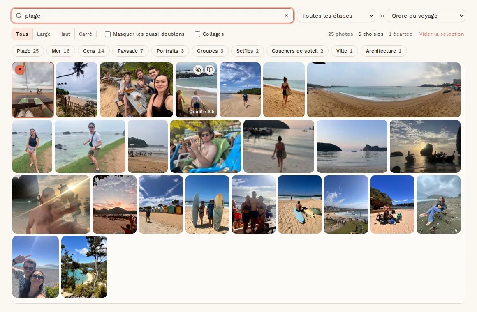Image resolution: width=477 pixels, height=312 pixels.
Task: Click the open-book icon on the photo
Action: 210,70
